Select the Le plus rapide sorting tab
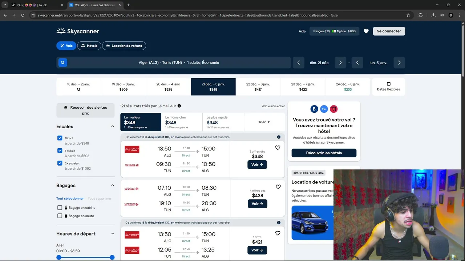This screenshot has height=261, width=465. click(x=223, y=122)
